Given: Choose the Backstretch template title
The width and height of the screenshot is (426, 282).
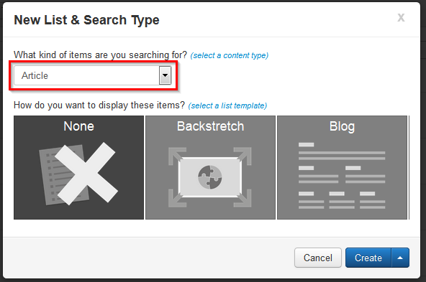Looking at the screenshot, I should 211,126.
